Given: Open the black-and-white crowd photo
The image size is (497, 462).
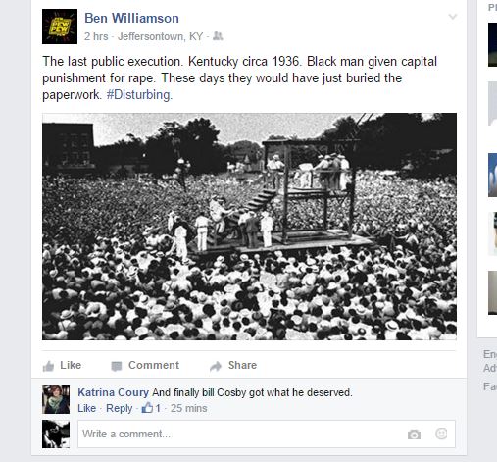Looking at the screenshot, I should tap(249, 227).
